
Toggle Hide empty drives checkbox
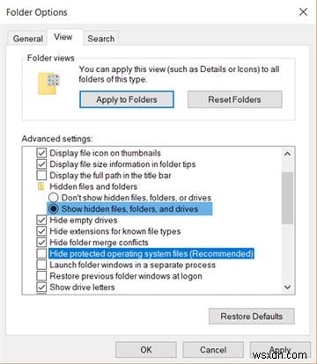point(41,220)
